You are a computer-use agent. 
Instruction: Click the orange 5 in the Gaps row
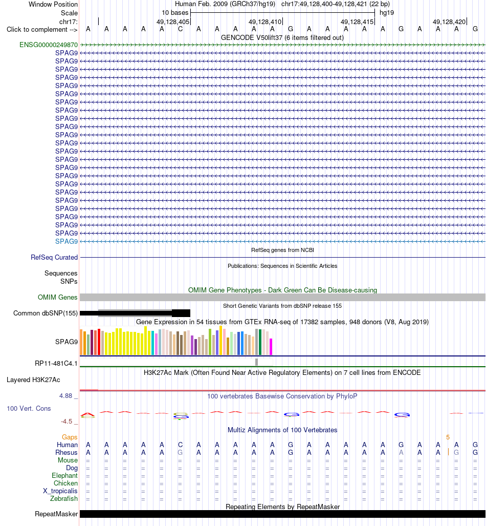click(x=448, y=437)
